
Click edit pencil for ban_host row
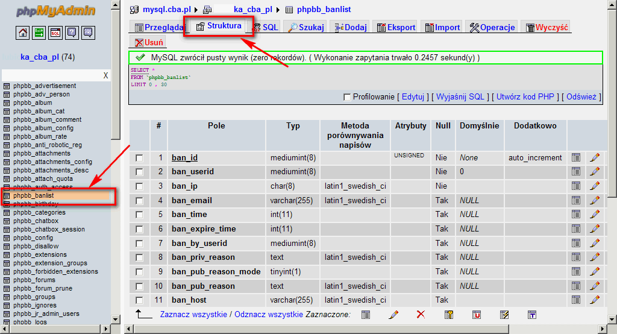click(x=595, y=300)
